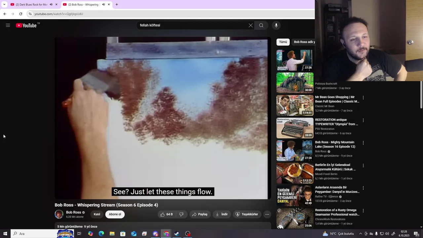Share the video with Paylaş button
The width and height of the screenshot is (423, 238).
[x=200, y=214]
